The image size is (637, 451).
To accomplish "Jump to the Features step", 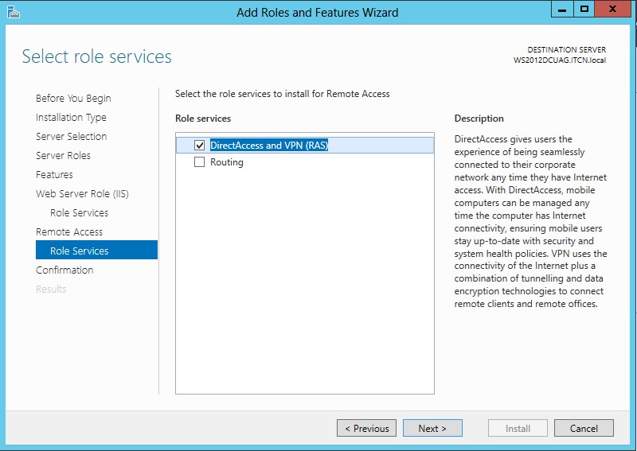I will pos(54,175).
